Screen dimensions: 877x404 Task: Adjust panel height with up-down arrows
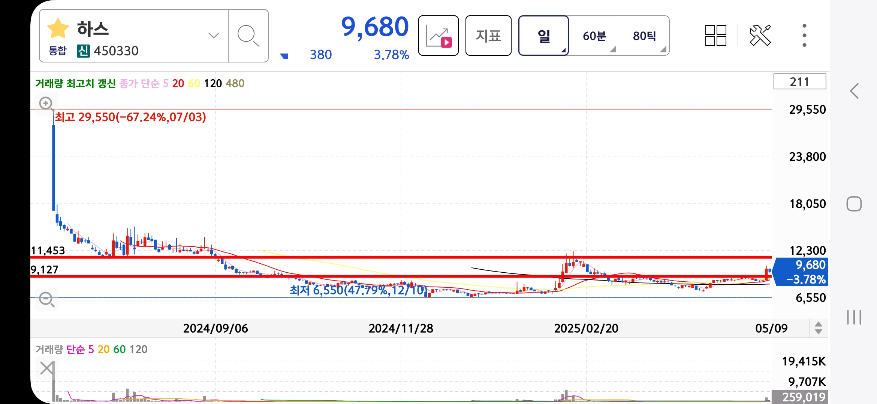point(819,328)
